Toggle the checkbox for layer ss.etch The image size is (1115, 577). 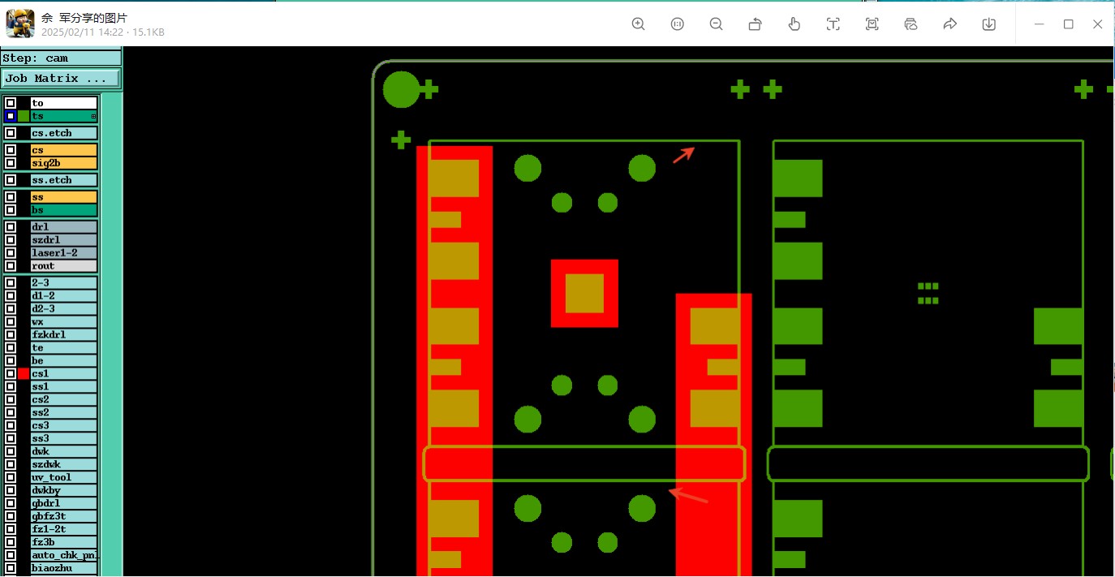(x=11, y=180)
